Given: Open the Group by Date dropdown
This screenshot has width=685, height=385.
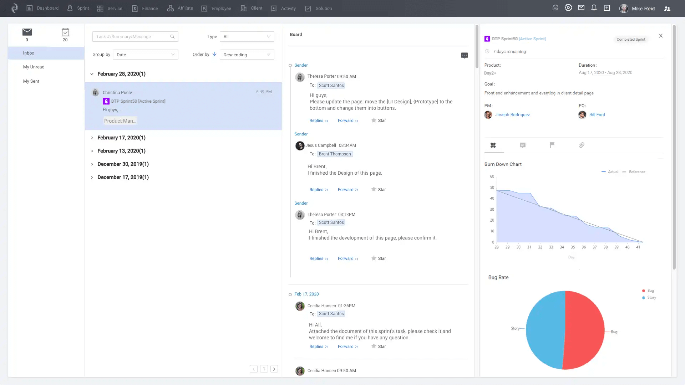Looking at the screenshot, I should pyautogui.click(x=145, y=55).
